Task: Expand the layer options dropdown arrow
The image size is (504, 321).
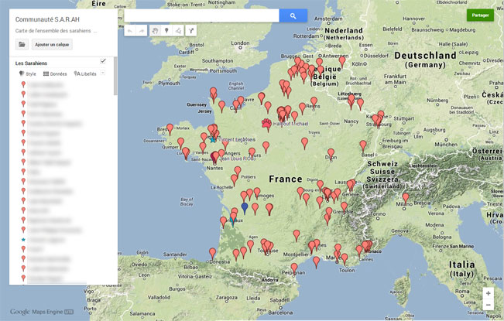Action: click(103, 73)
